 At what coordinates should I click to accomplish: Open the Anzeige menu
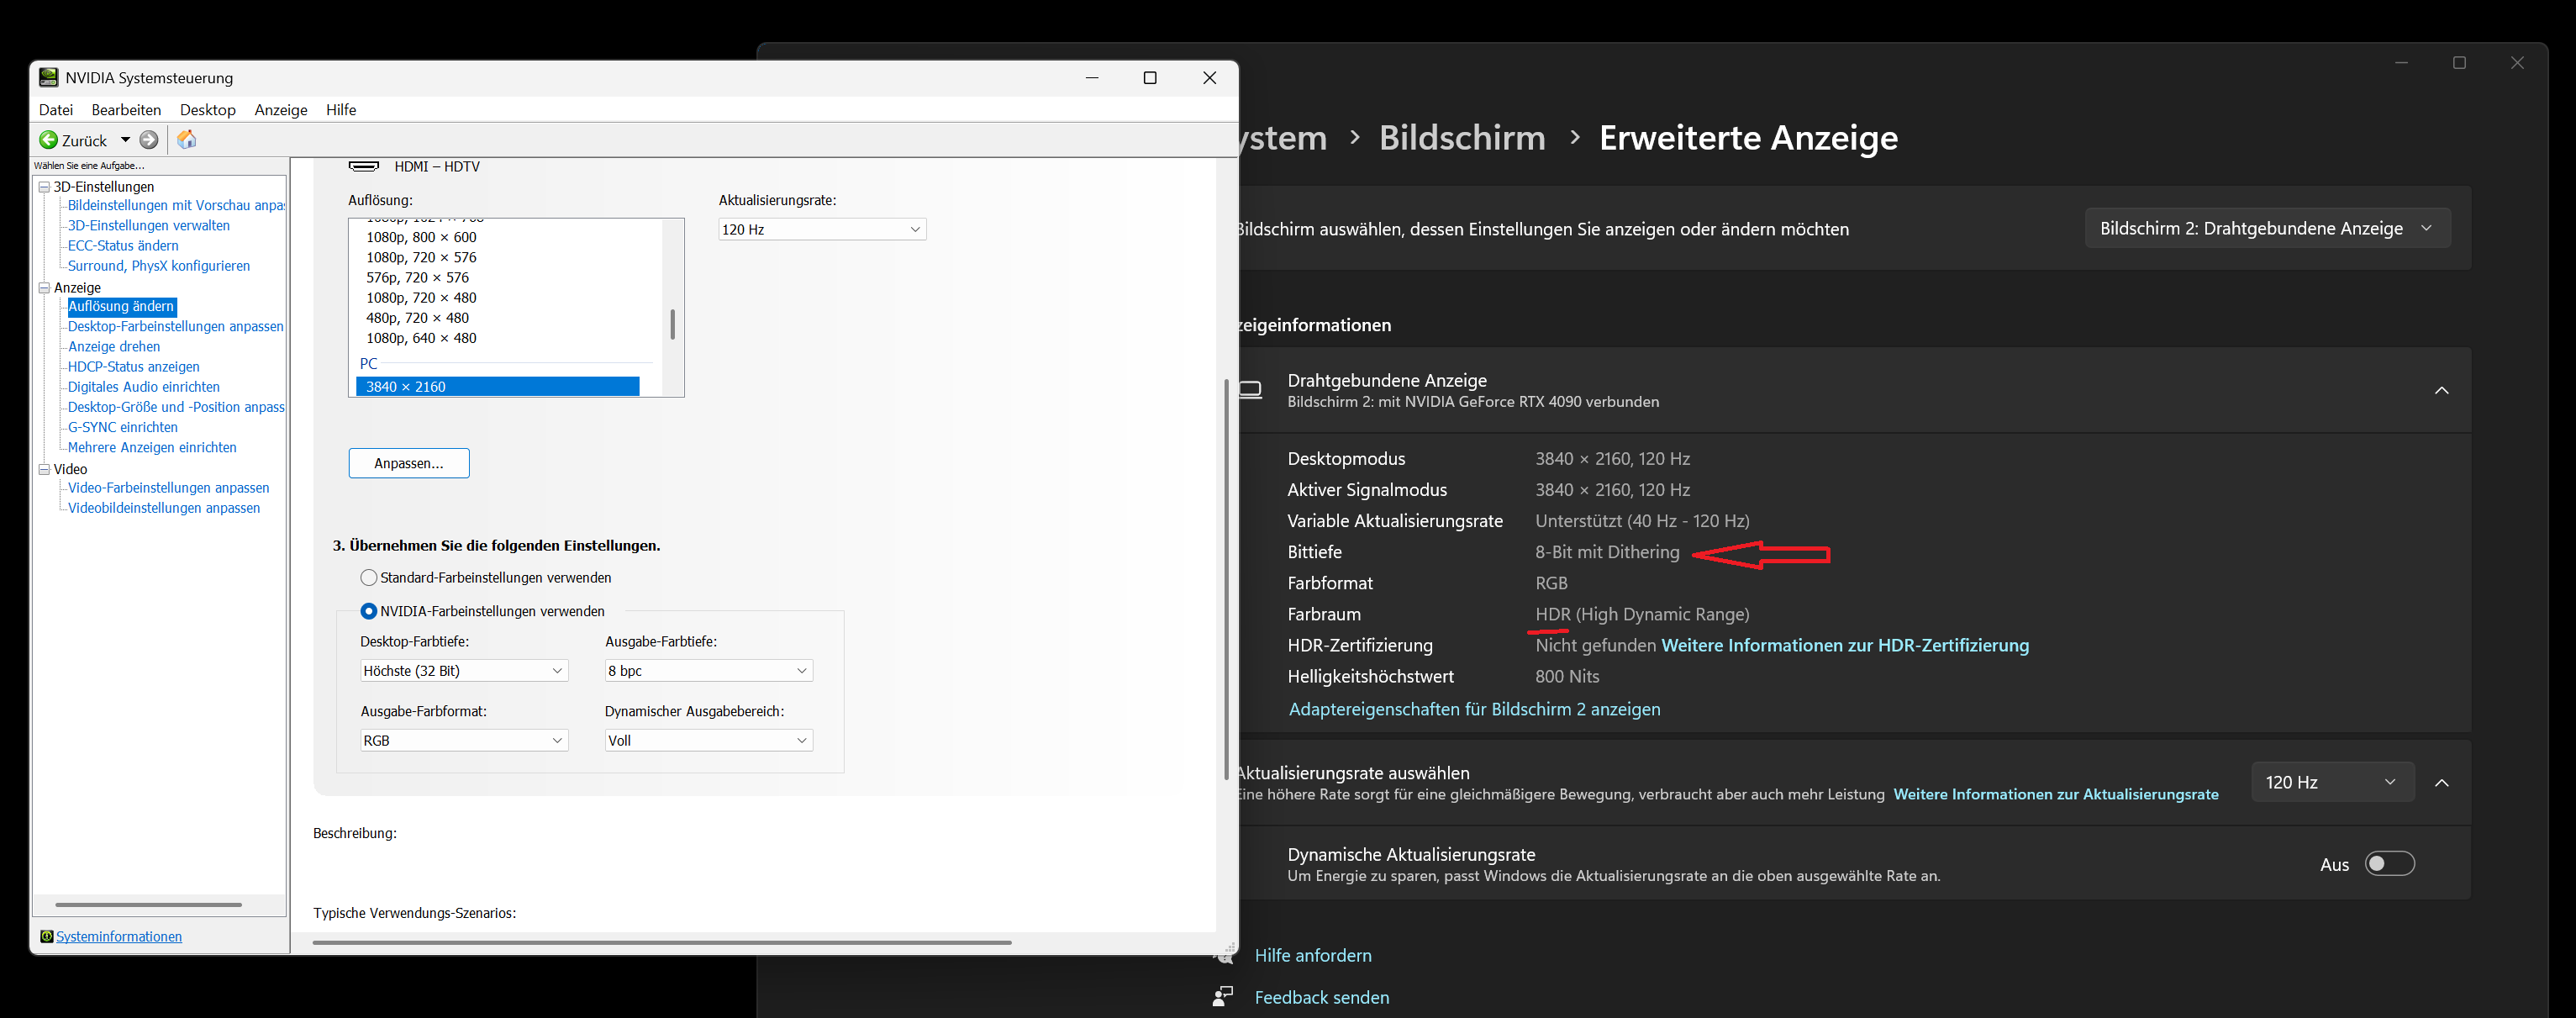click(280, 110)
